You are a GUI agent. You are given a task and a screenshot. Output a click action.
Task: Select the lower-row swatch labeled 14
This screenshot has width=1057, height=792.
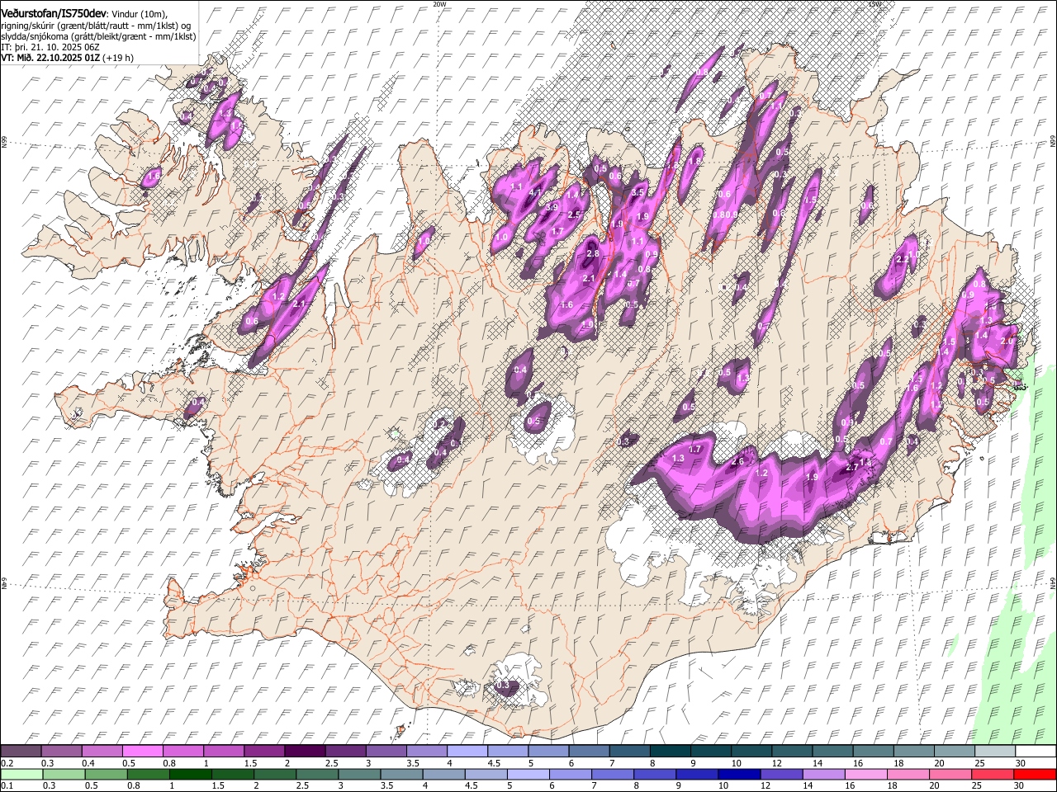[x=822, y=775]
